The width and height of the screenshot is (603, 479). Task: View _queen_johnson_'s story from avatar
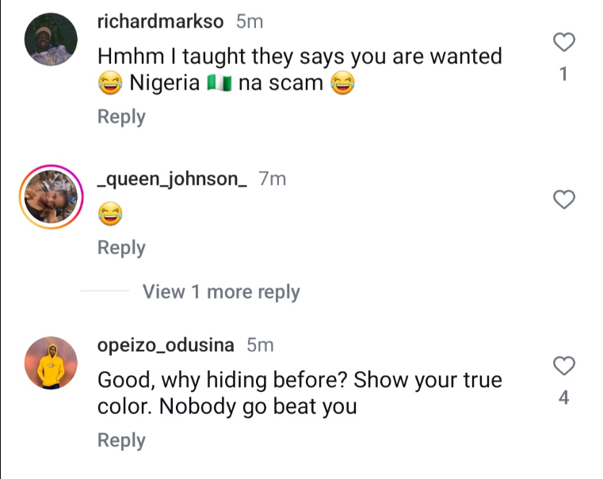pos(52,197)
